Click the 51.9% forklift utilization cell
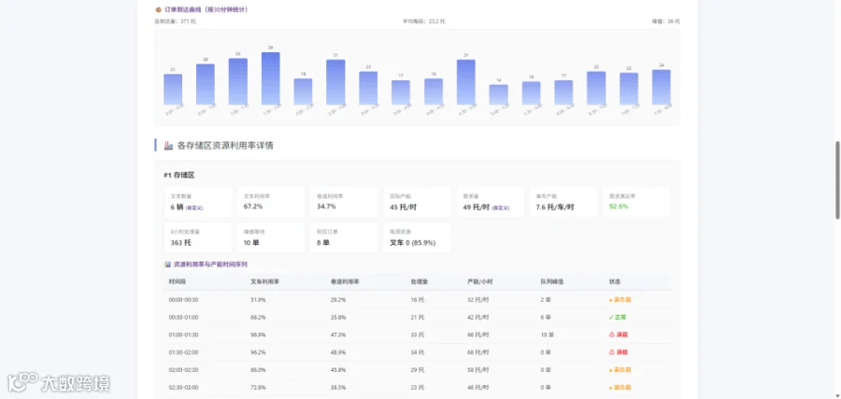Screen dimensions: 841x399 point(258,300)
